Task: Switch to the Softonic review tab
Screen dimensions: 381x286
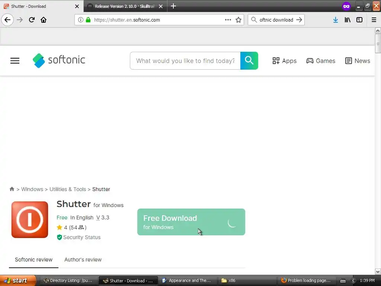Action: [33, 260]
